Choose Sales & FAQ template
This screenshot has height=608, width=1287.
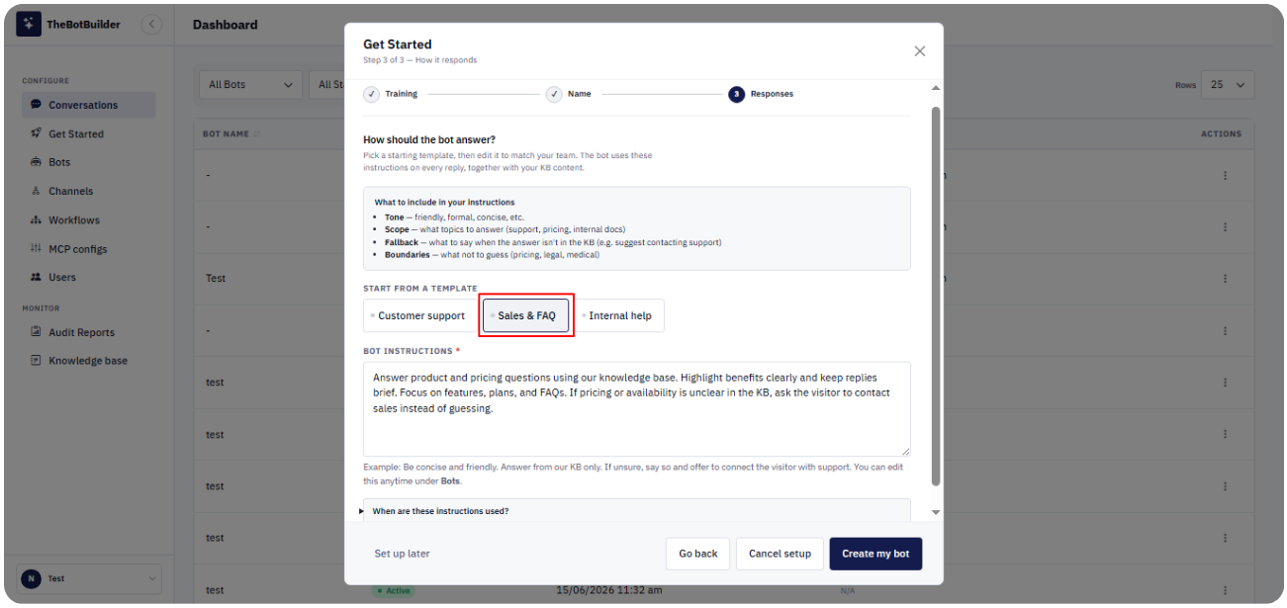click(526, 315)
